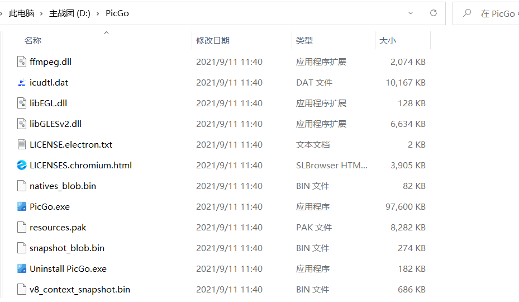Select the v8_context_snapshot.bin file name
This screenshot has width=519, height=302.
click(x=80, y=289)
